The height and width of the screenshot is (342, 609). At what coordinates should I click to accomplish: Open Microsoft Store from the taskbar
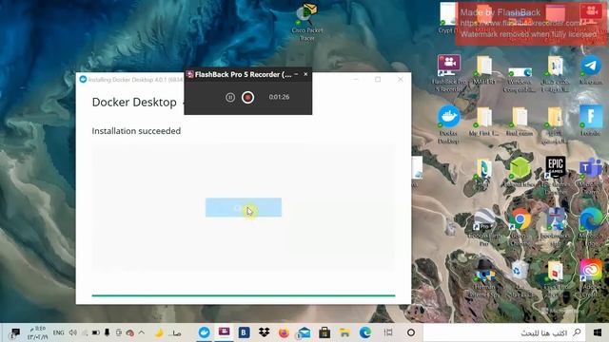click(324, 332)
